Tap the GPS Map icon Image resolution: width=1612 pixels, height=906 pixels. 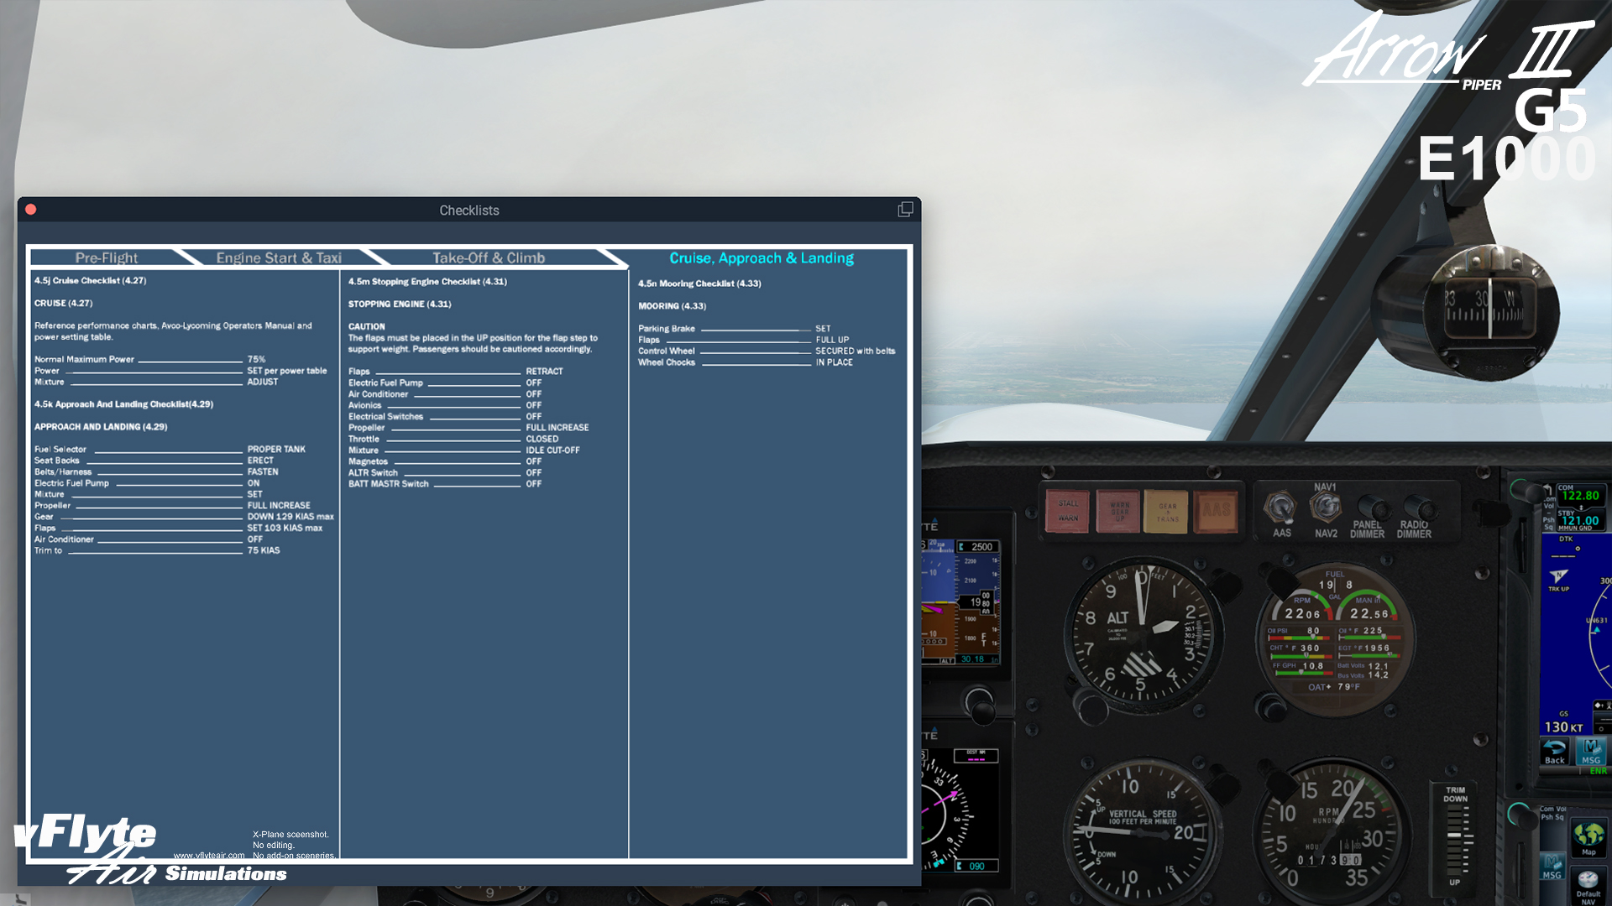click(1588, 838)
